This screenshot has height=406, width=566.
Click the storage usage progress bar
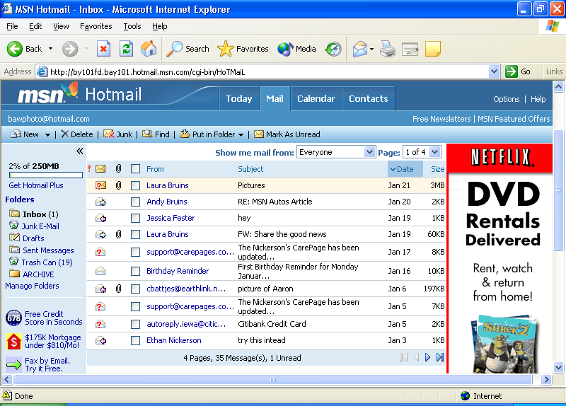coord(40,175)
